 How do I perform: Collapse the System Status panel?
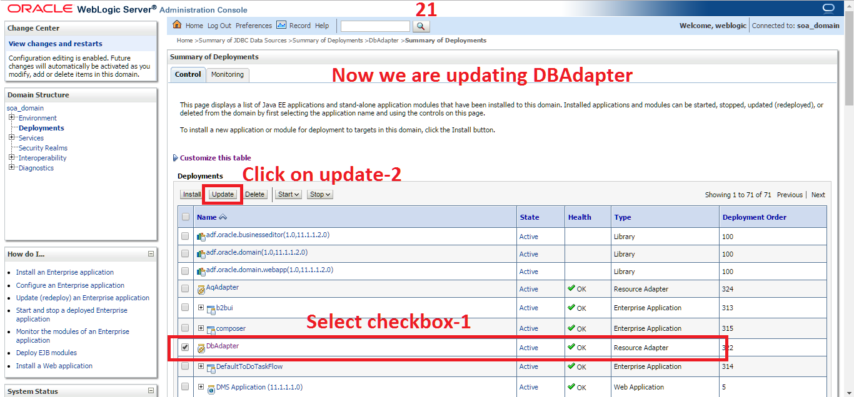coord(151,391)
